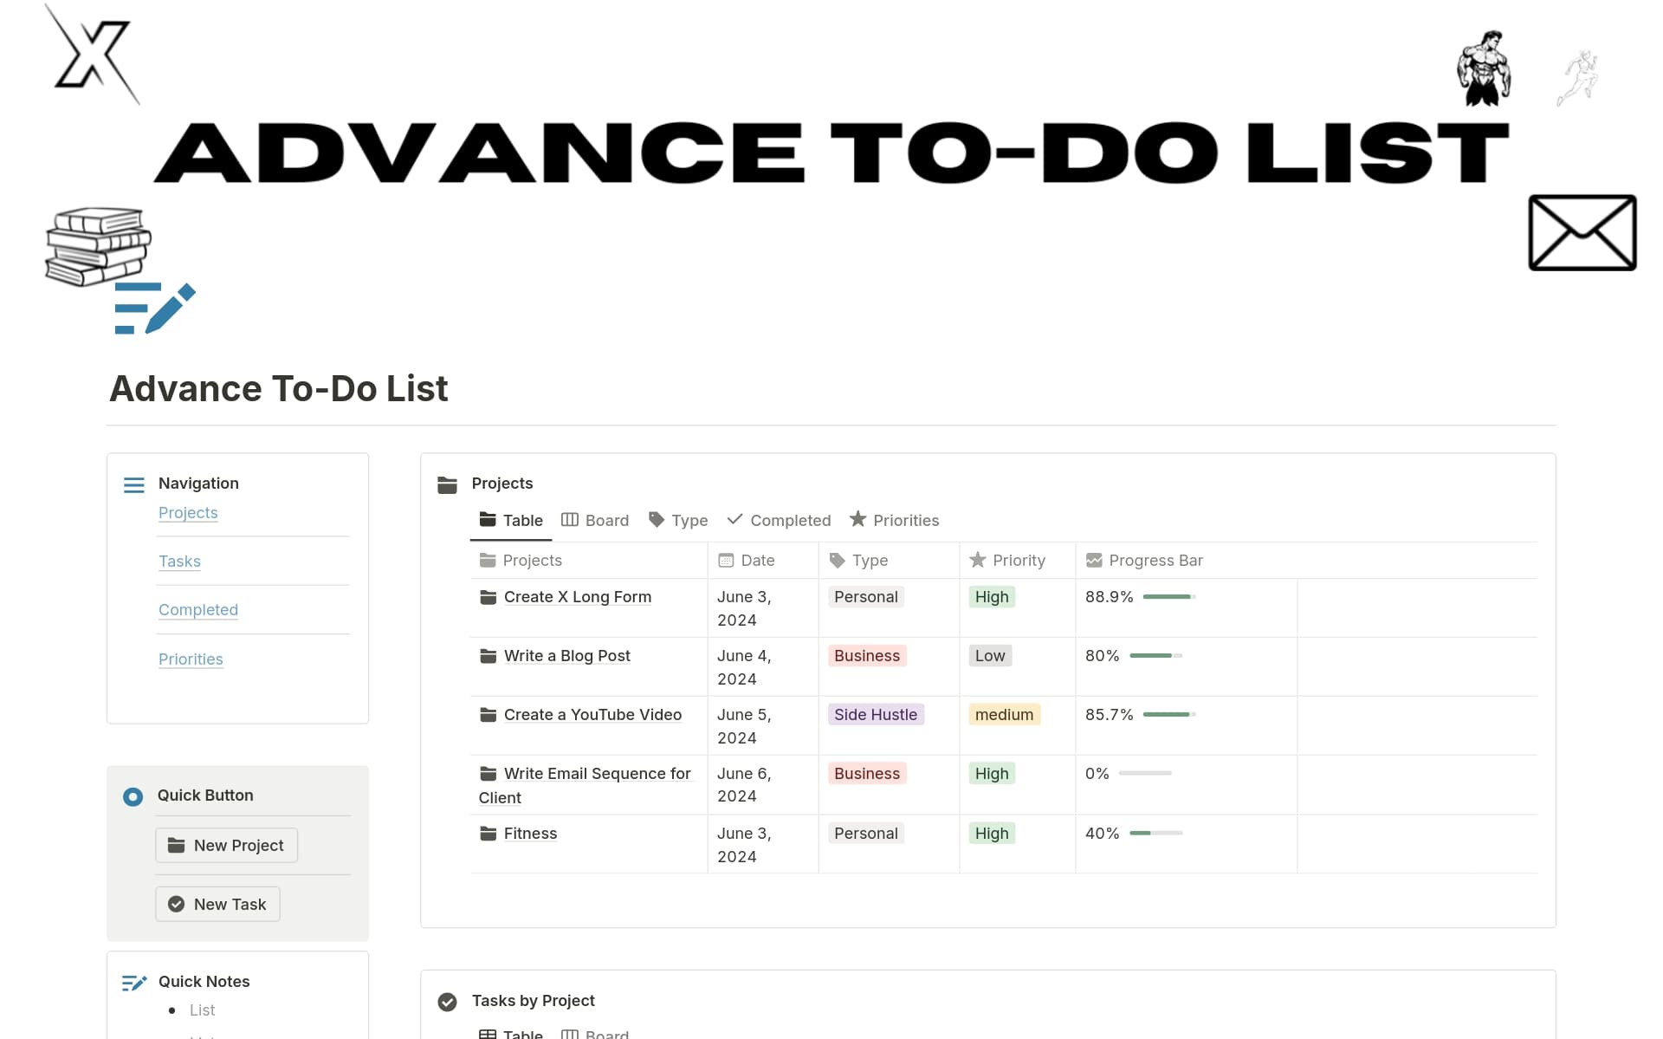
Task: Open the Create a YouTube Video project
Action: pos(593,715)
